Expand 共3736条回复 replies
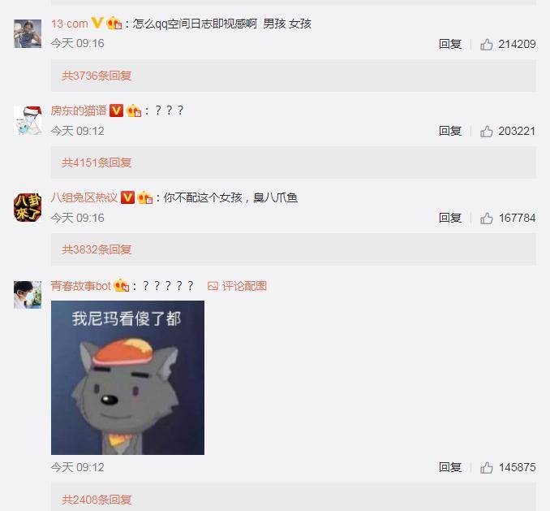This screenshot has width=550, height=511. click(x=97, y=76)
